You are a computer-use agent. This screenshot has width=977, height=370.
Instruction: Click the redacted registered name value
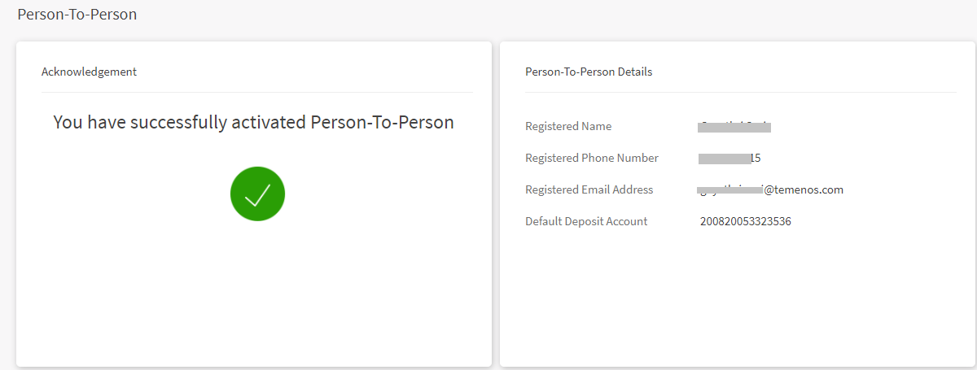(734, 127)
